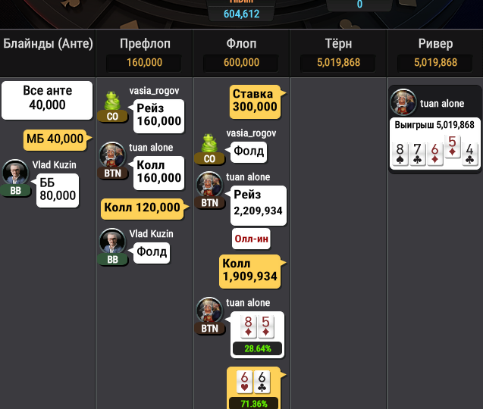Click the 604,612 pot value at top
The image size is (483, 409).
(241, 14)
